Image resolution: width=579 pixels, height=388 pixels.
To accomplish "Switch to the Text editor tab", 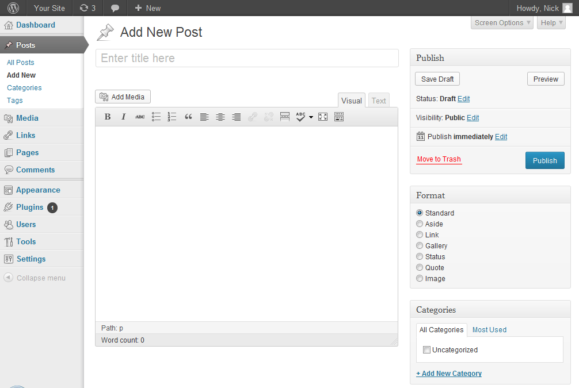I will [x=379, y=101].
